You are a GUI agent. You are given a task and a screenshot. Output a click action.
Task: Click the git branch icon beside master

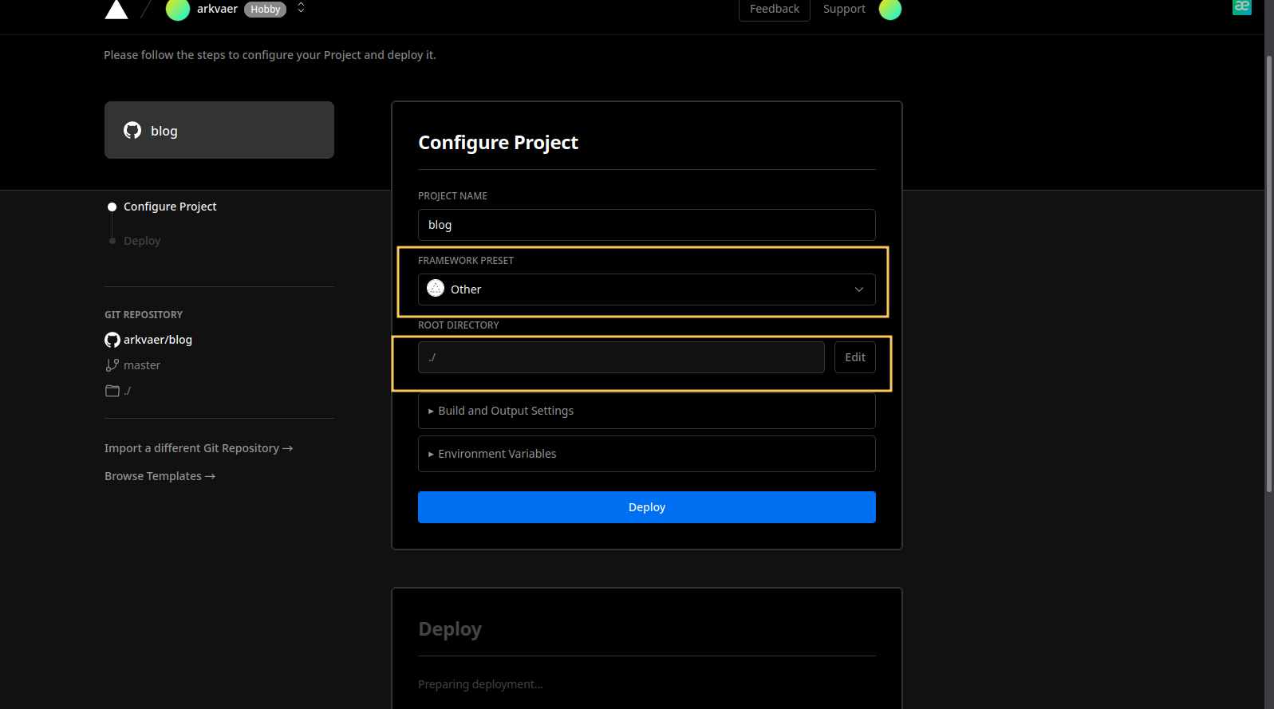[x=112, y=365]
